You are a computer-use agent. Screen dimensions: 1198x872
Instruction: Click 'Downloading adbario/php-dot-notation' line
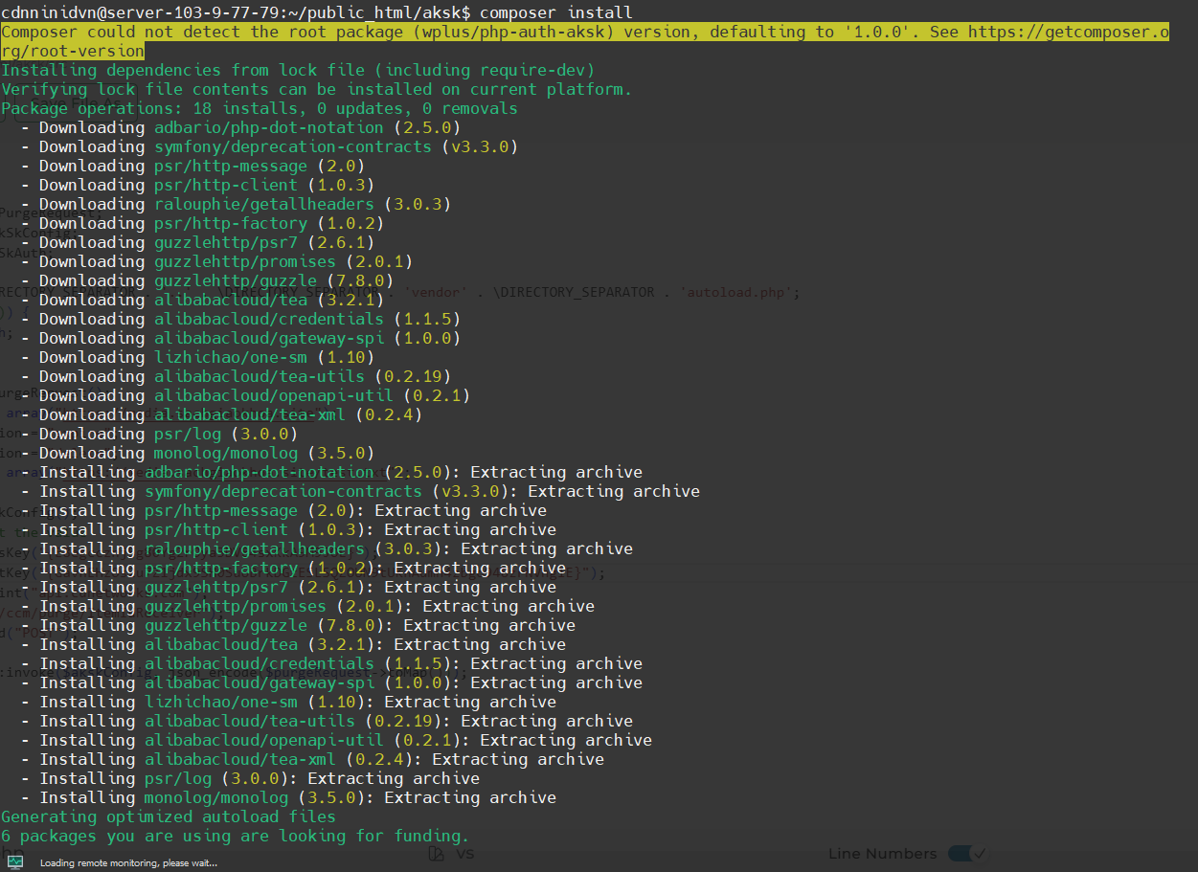(x=249, y=127)
